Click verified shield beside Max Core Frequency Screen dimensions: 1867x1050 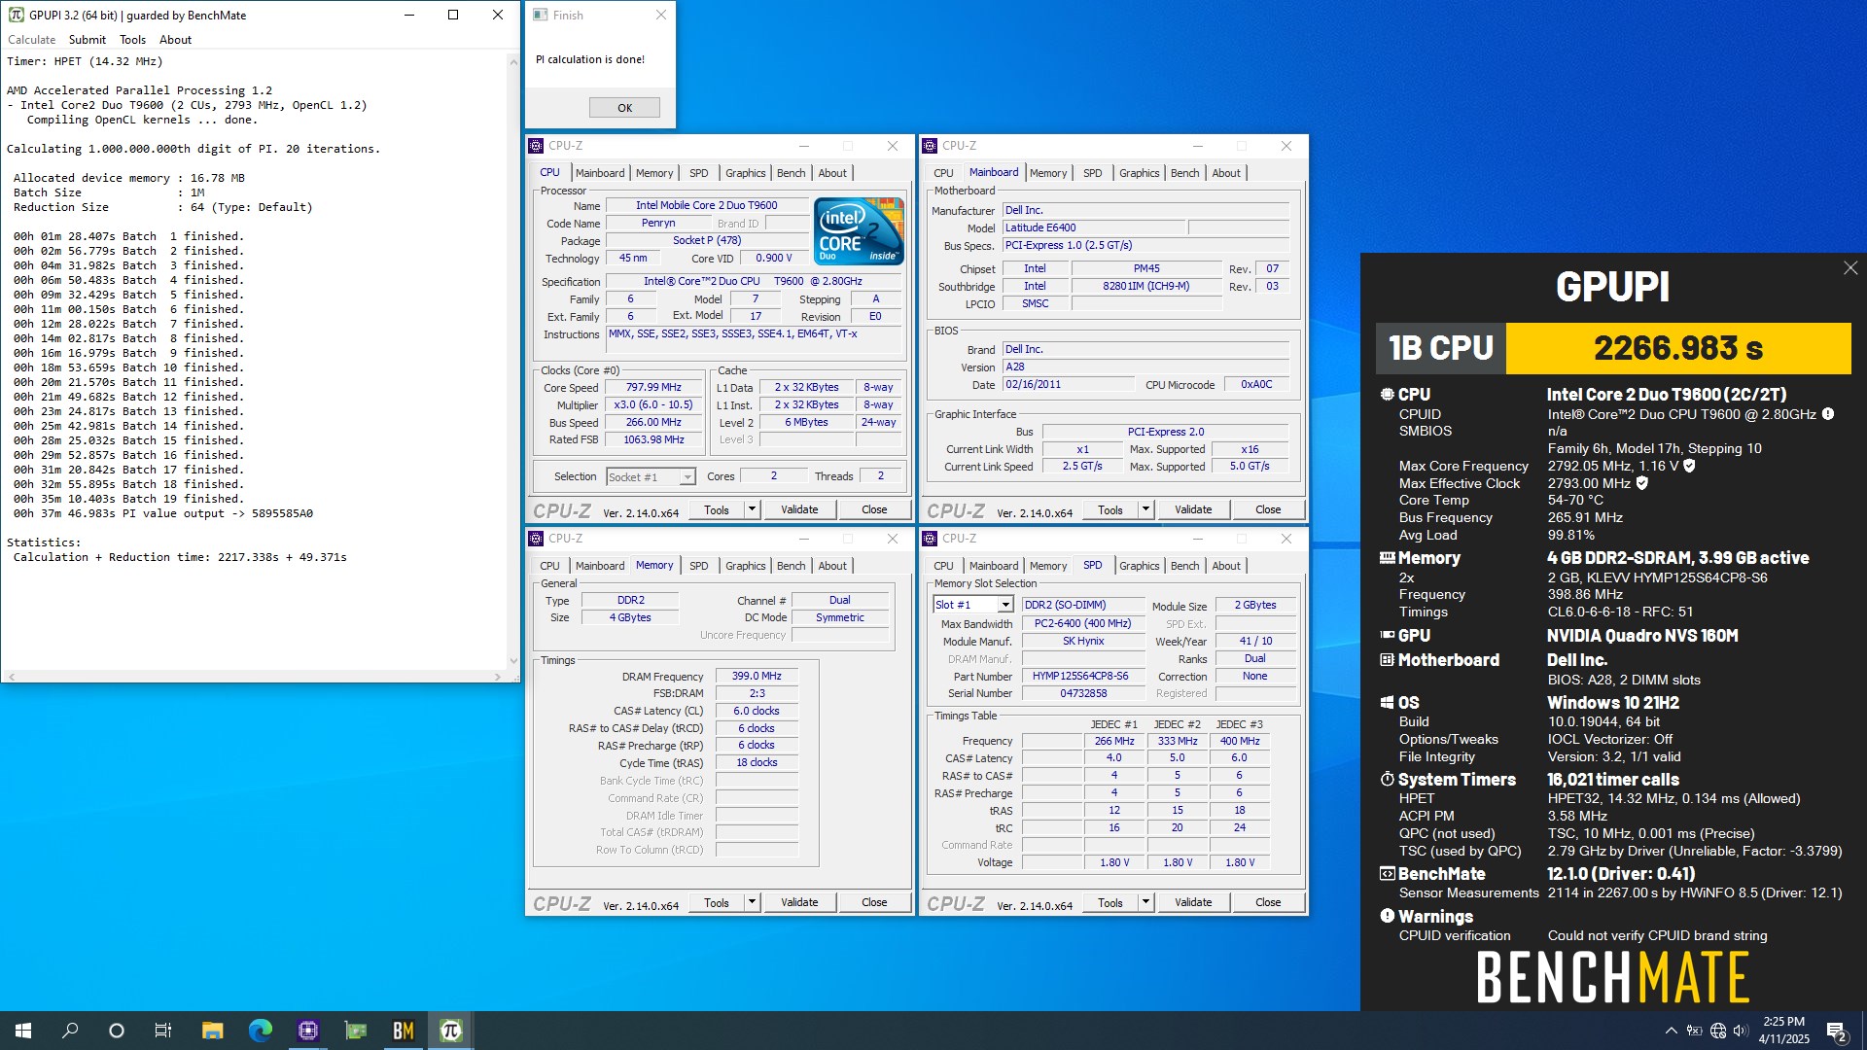(1690, 466)
